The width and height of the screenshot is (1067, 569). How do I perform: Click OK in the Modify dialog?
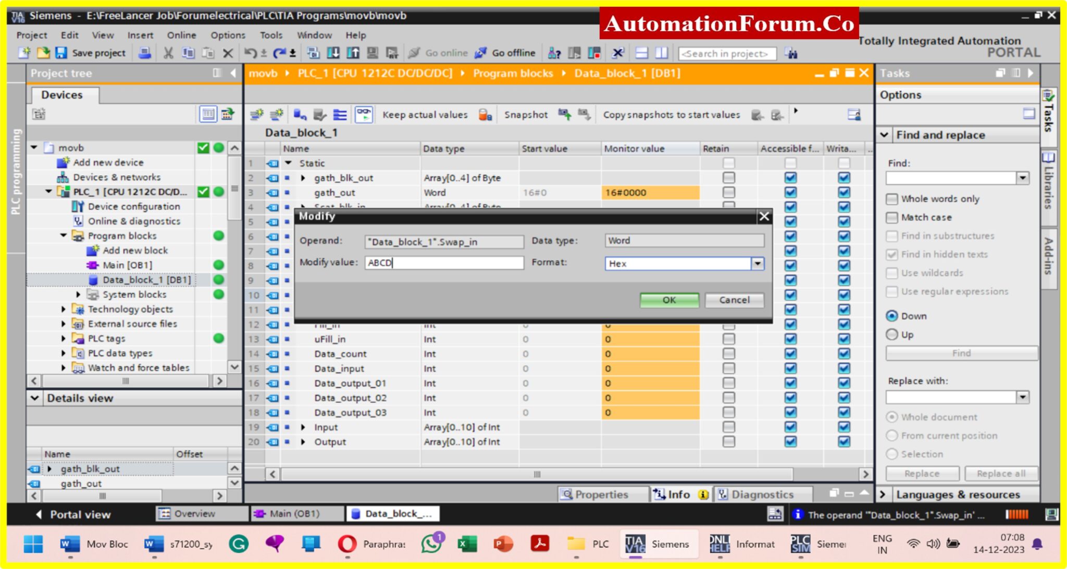coord(669,300)
